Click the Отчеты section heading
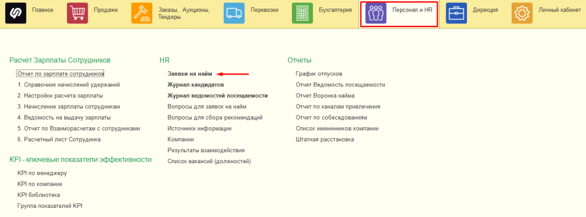Image resolution: width=586 pixels, height=217 pixels. [x=300, y=60]
